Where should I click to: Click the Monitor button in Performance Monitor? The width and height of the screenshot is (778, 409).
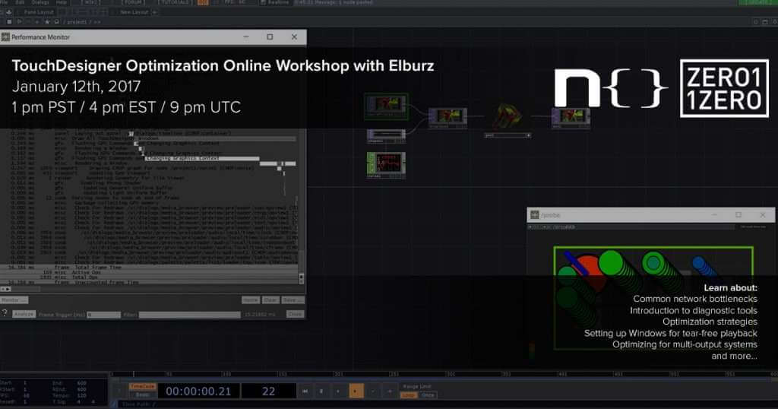pyautogui.click(x=14, y=300)
